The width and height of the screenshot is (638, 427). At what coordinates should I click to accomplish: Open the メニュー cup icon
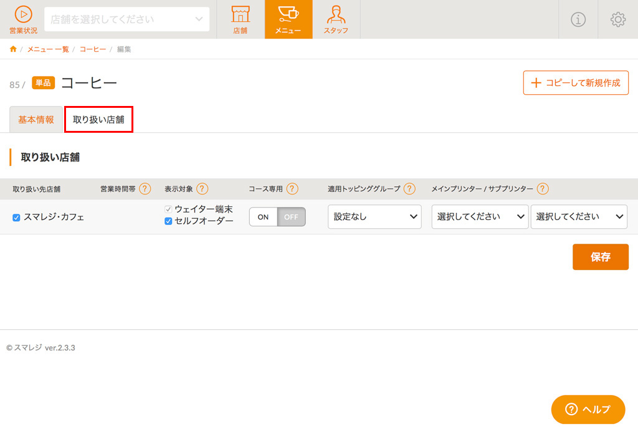[x=288, y=15]
